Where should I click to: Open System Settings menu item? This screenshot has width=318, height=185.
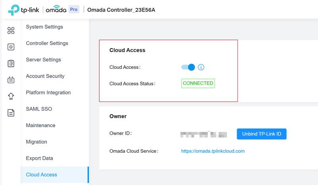(44, 27)
